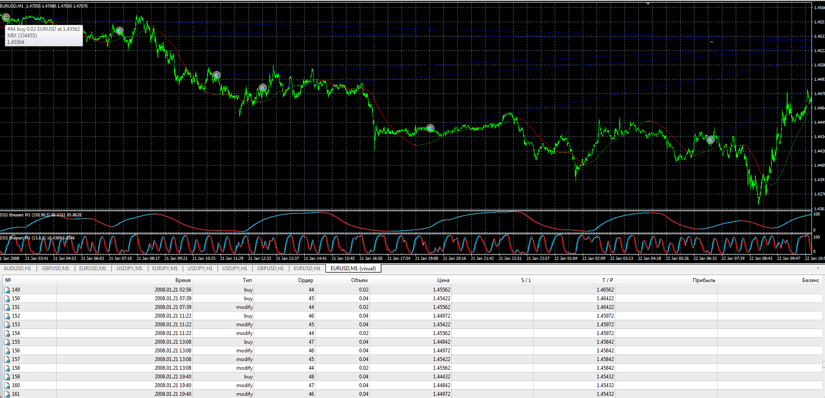Screen dimensions: 825x398
Task: Click the 22 Jan 02:09 time axis label
Action: [594, 259]
